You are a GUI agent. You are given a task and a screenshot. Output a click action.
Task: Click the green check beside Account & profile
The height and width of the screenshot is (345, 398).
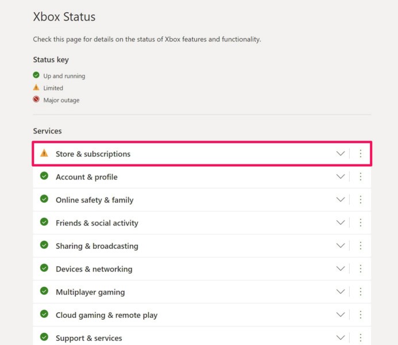[x=44, y=176]
